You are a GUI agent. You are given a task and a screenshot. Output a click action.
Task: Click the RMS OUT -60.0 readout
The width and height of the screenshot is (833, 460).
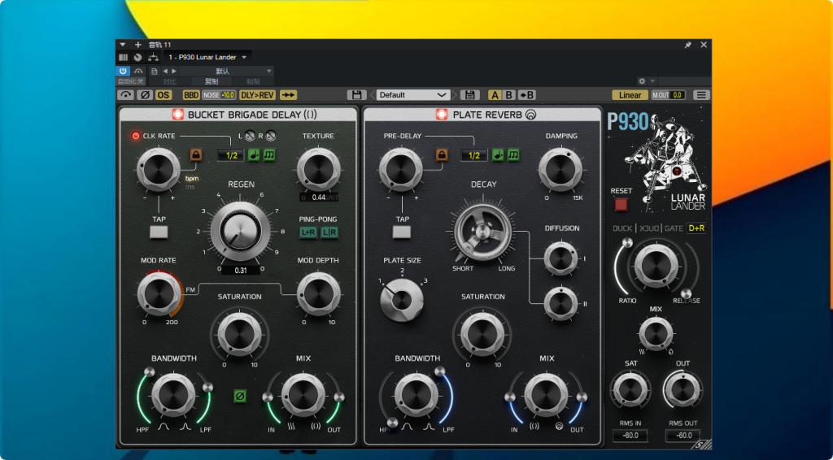(x=683, y=435)
